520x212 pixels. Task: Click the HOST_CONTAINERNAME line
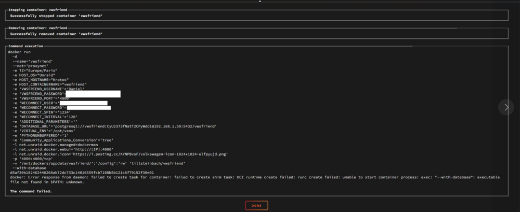49,84
